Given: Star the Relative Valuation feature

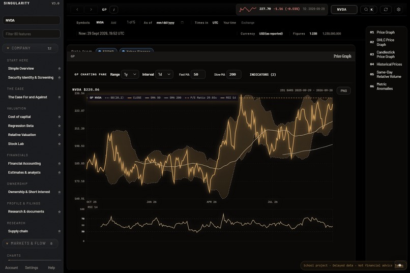Looking at the screenshot, I should tap(60, 135).
